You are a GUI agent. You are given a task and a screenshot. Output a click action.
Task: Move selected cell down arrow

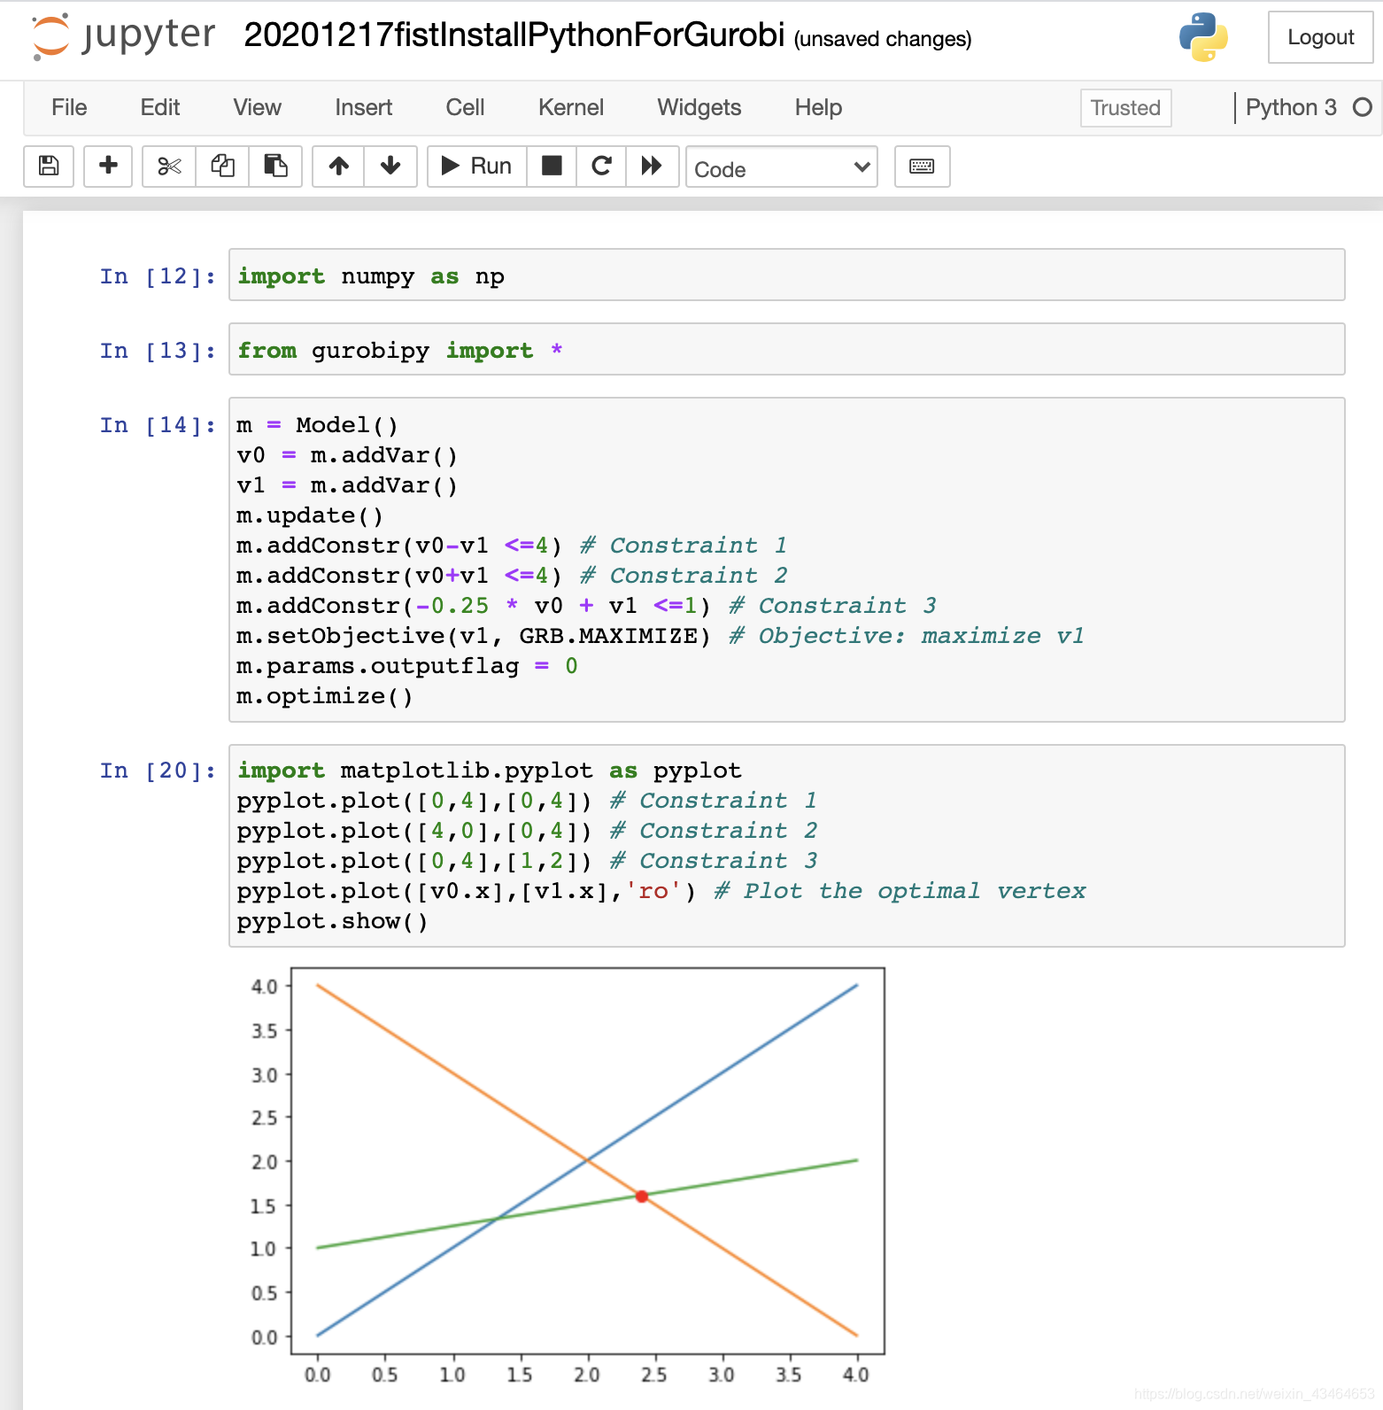pyautogui.click(x=390, y=167)
